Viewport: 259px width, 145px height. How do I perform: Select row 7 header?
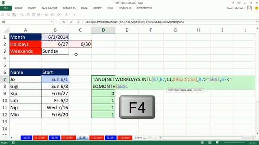(4, 79)
